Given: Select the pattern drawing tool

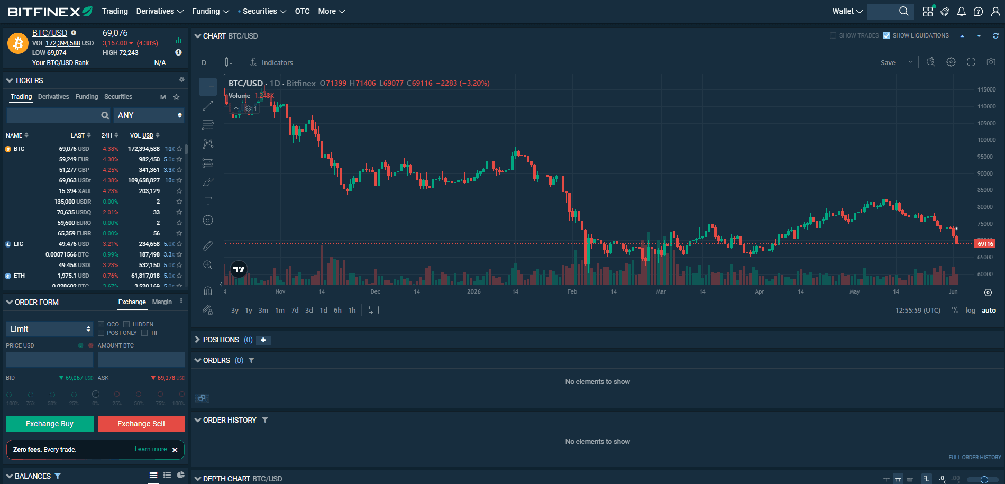Looking at the screenshot, I should (208, 144).
